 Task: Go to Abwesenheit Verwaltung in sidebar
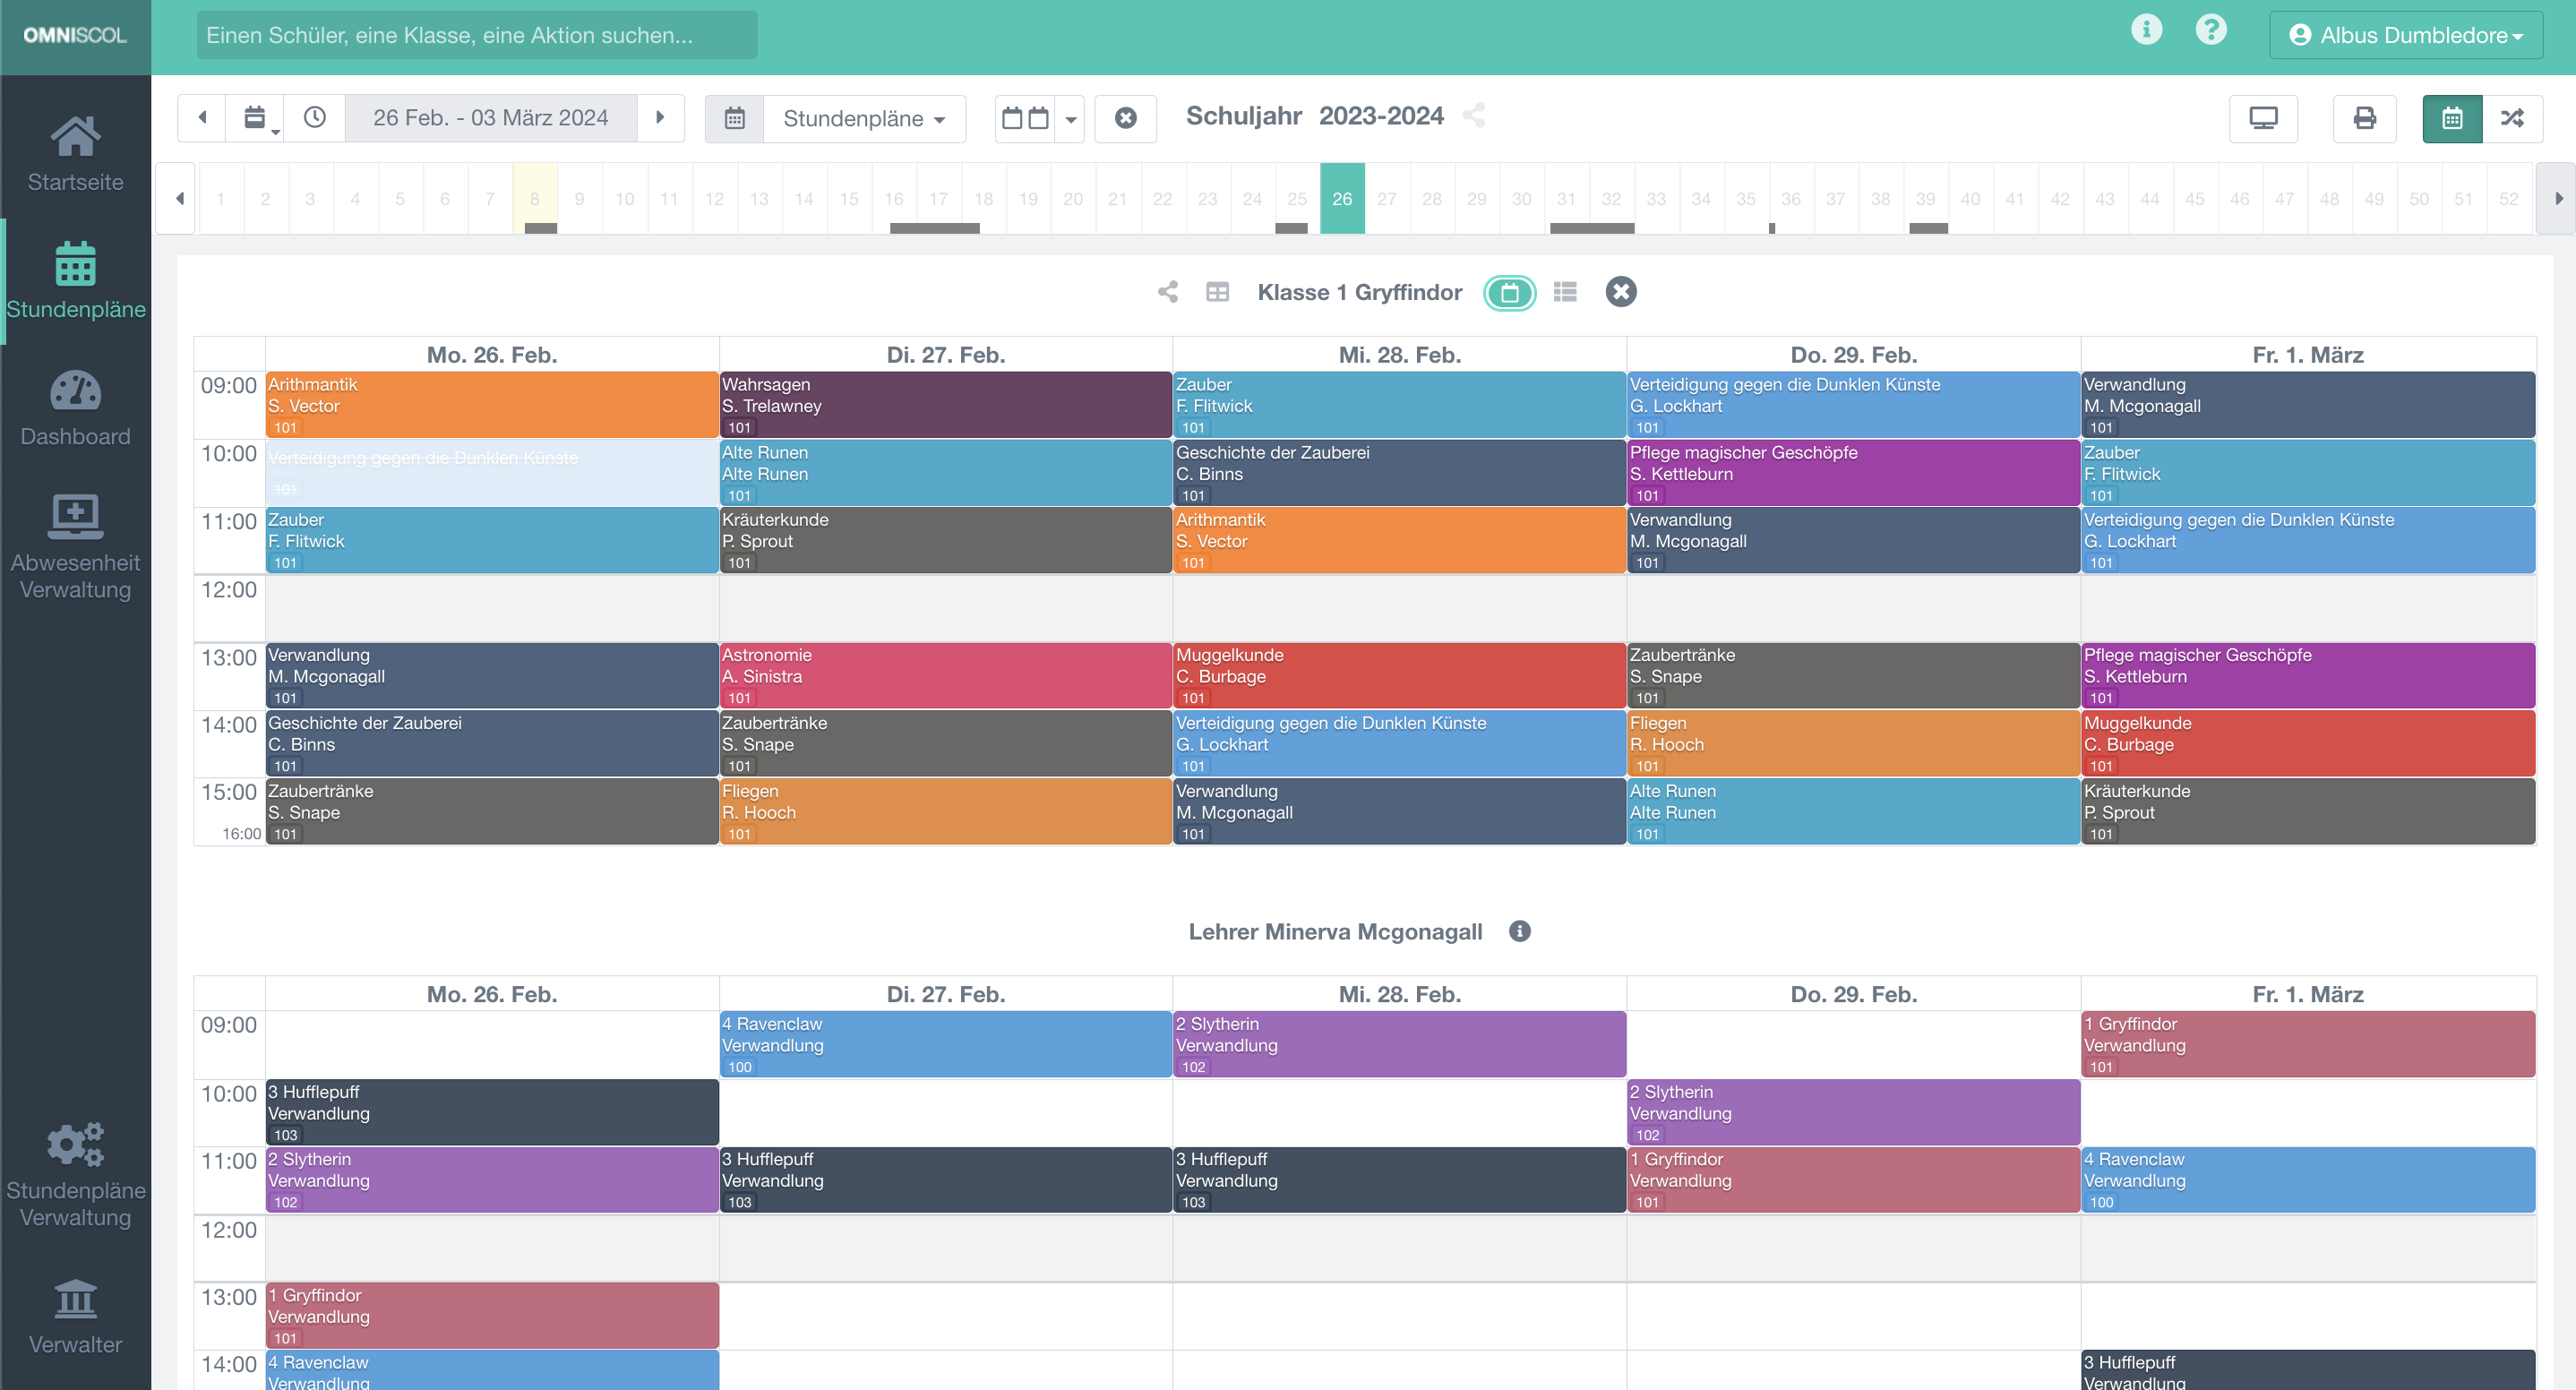point(75,547)
